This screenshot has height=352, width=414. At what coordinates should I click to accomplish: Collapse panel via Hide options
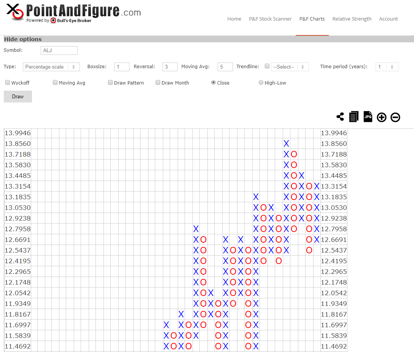(23, 39)
